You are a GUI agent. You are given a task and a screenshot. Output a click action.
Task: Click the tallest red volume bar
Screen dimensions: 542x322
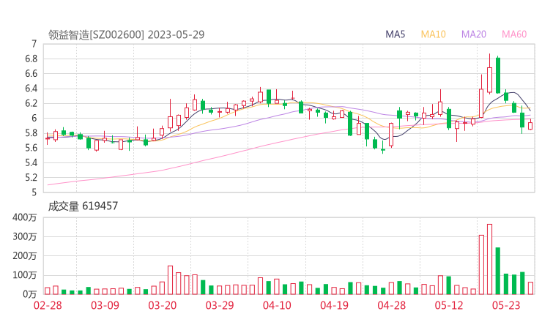click(x=489, y=259)
